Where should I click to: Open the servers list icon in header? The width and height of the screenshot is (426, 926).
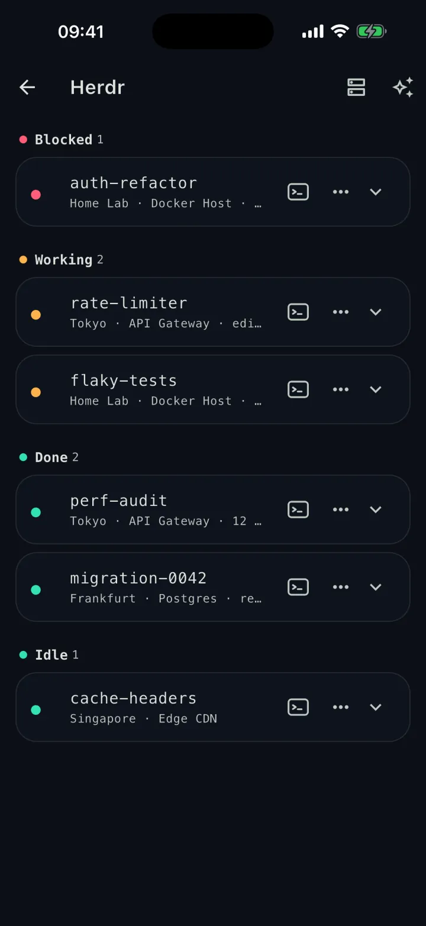(x=356, y=88)
